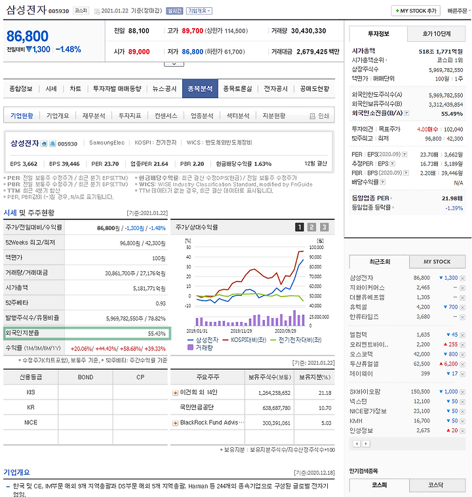Expand BlackRock Fund Advisors shareholder row
The image size is (472, 497).
point(175,423)
